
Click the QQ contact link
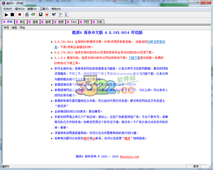(x=94, y=138)
